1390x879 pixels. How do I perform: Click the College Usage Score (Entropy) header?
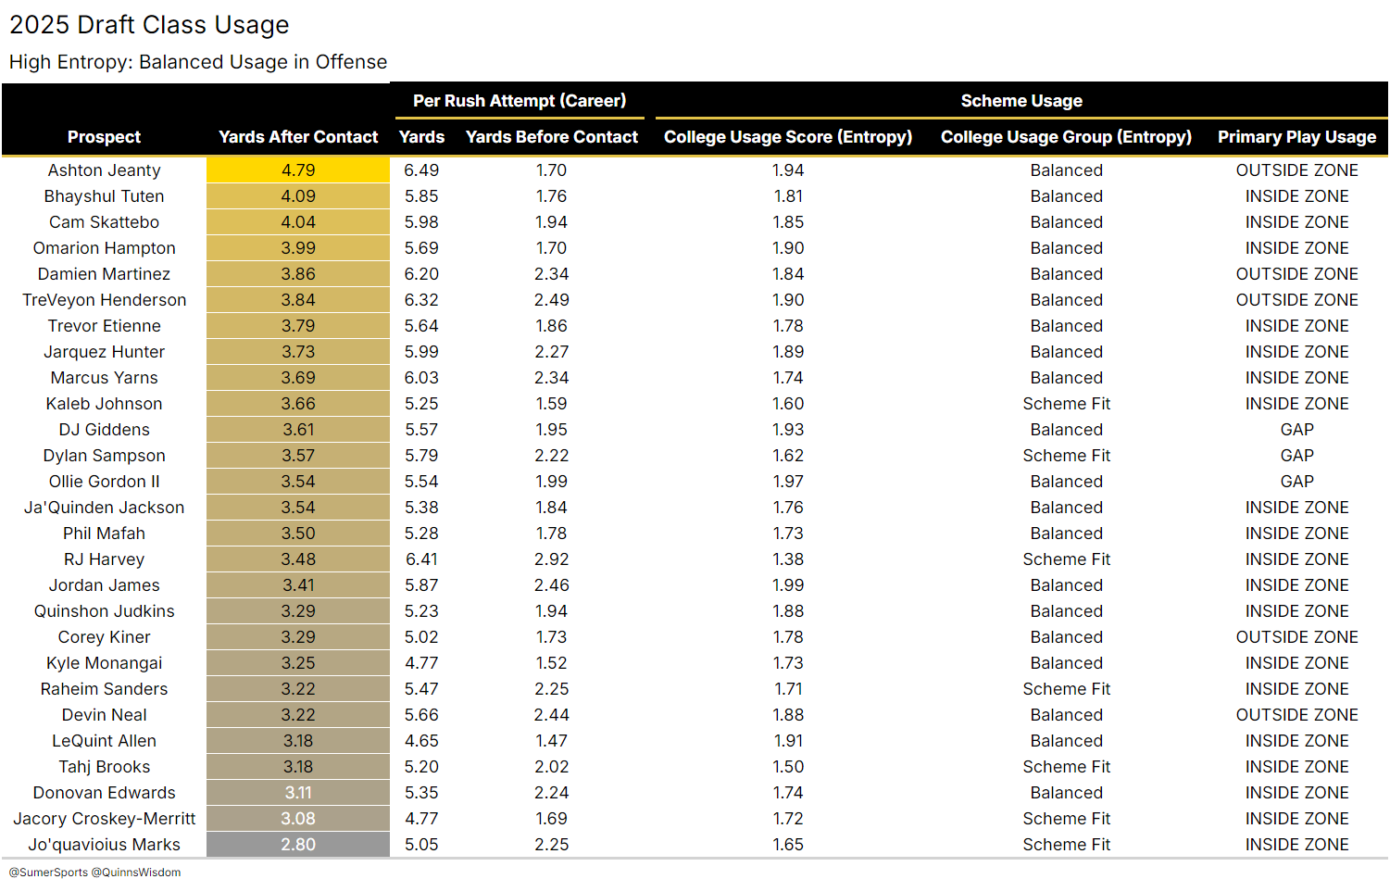(x=788, y=137)
